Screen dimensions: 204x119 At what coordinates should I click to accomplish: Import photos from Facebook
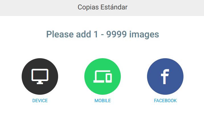coord(165,76)
